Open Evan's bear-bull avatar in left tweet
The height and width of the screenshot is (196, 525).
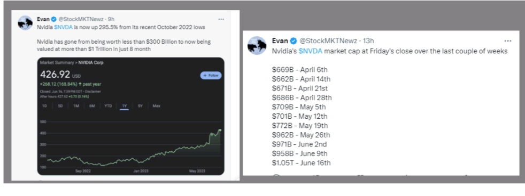(x=25, y=23)
